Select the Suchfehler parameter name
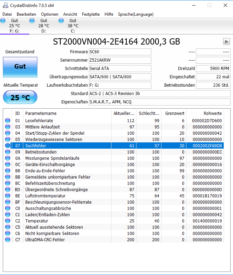The image size is (233, 275). tap(36, 146)
